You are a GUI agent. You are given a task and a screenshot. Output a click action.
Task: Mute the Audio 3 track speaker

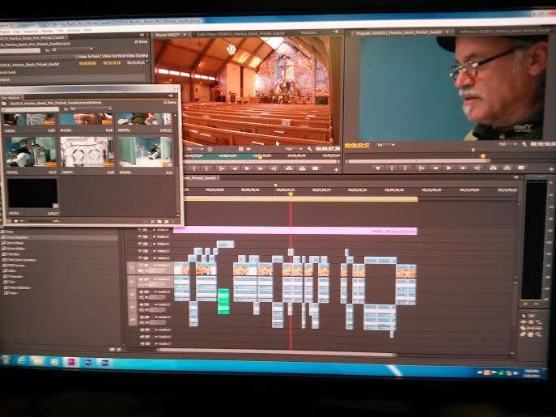(x=142, y=304)
